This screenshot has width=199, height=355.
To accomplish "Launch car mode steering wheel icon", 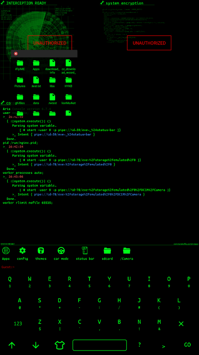I will 61,250.
